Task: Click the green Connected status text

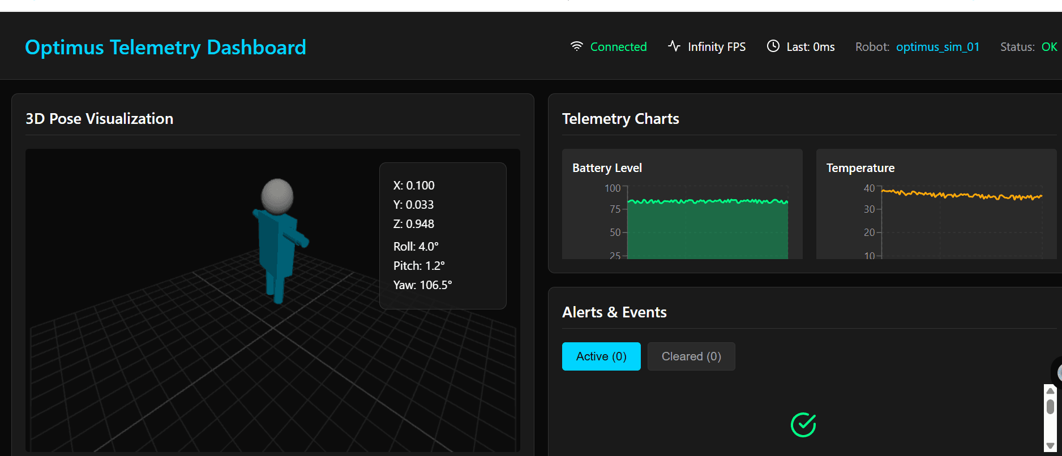Action: point(618,47)
